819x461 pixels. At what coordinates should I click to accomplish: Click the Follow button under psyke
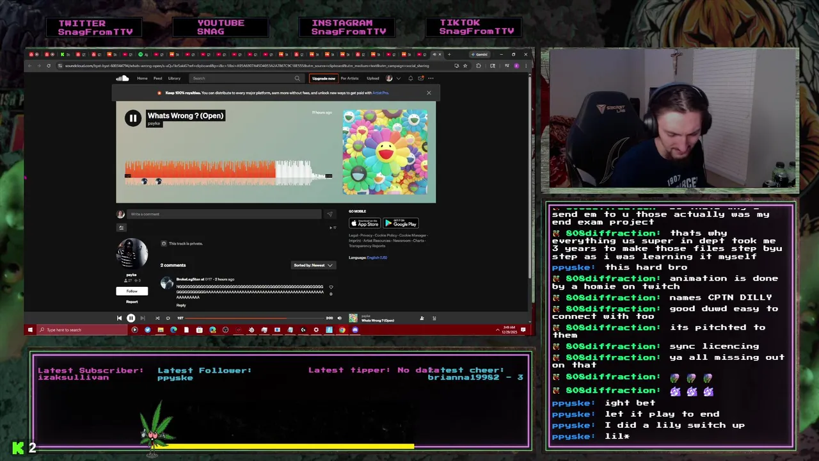click(x=132, y=291)
